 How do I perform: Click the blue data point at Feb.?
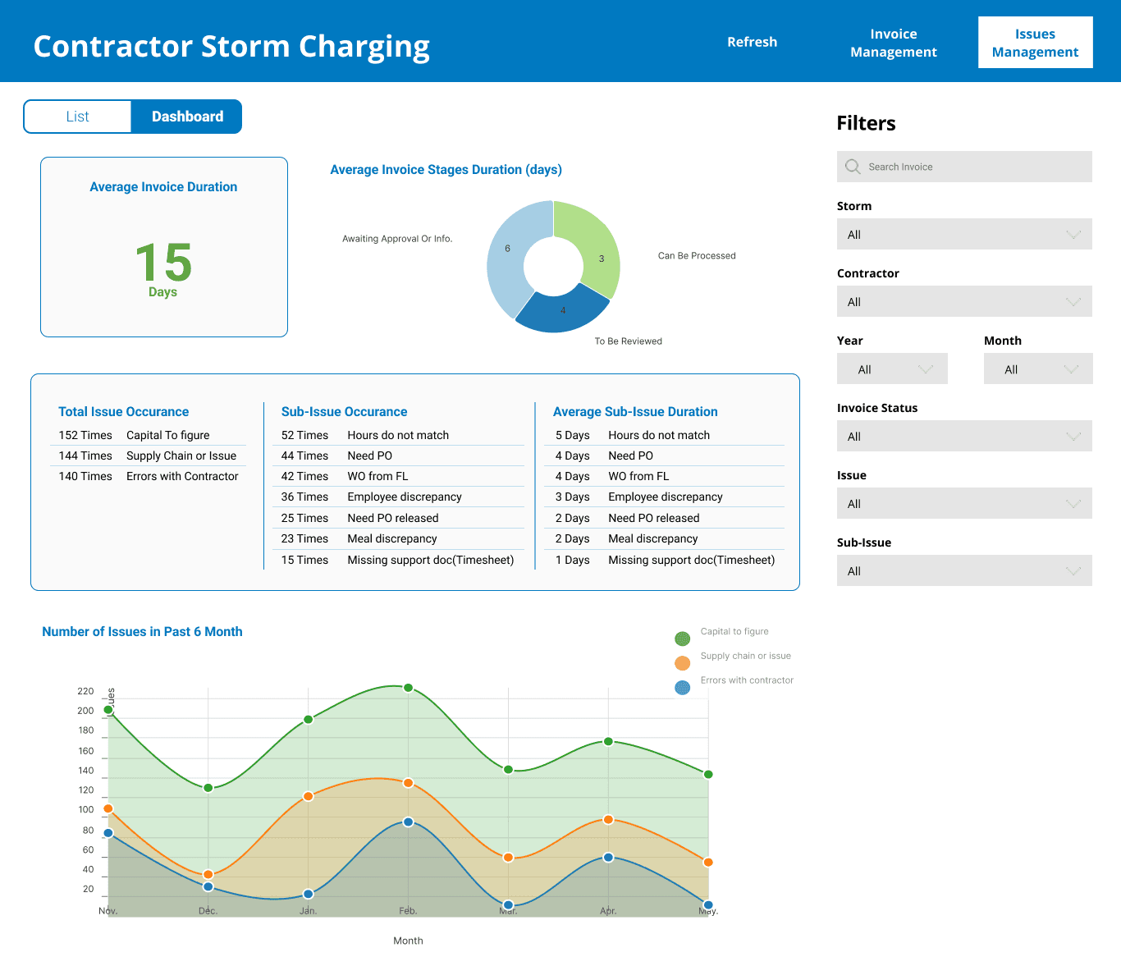click(408, 822)
